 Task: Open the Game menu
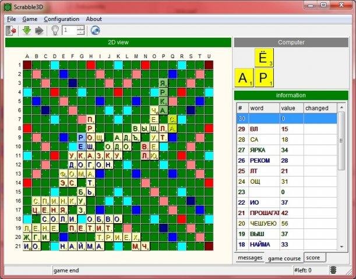click(30, 19)
